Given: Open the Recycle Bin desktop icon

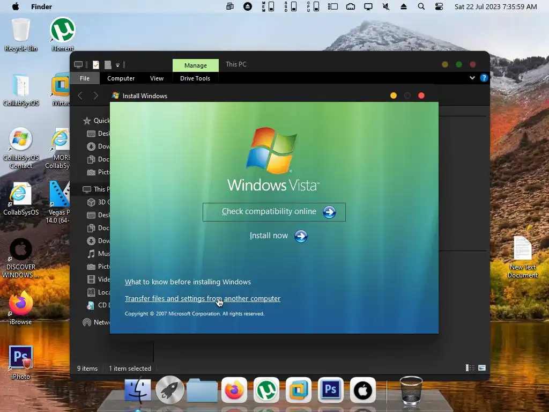Looking at the screenshot, I should click(x=21, y=35).
